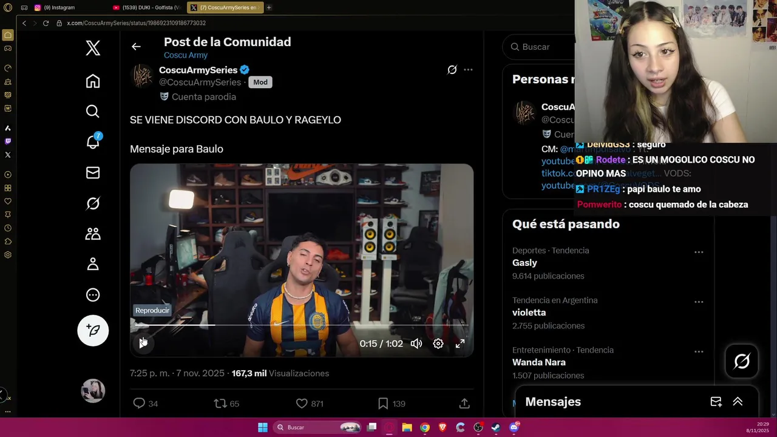The image size is (777, 437).
Task: Open Grok icon in X sidebar
Action: (93, 203)
